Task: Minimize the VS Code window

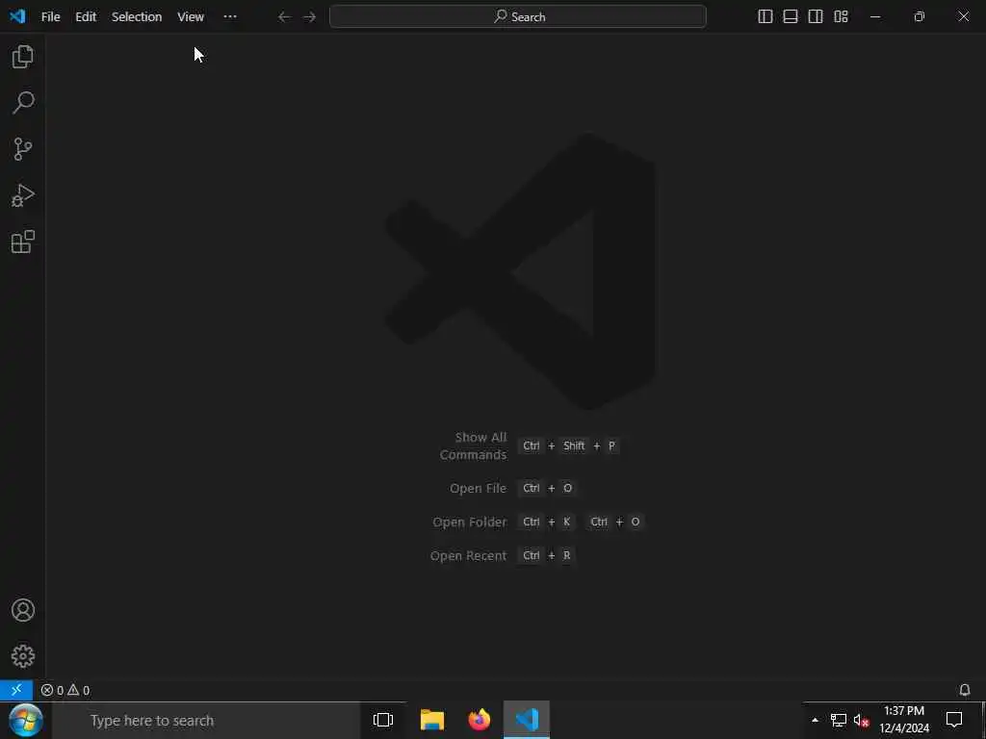Action: point(875,17)
